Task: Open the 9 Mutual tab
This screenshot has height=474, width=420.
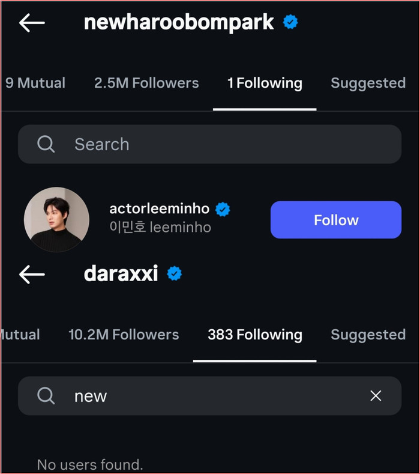Action: click(35, 83)
